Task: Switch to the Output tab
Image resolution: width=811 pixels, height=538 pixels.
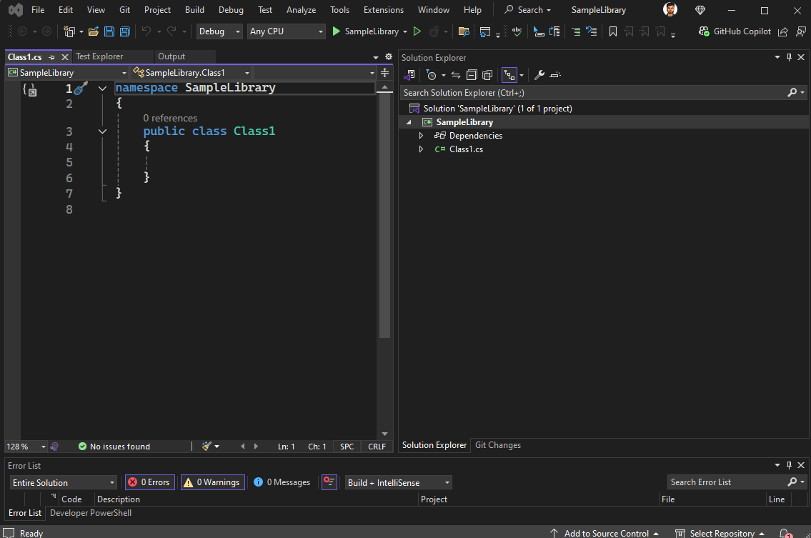Action: (x=171, y=56)
